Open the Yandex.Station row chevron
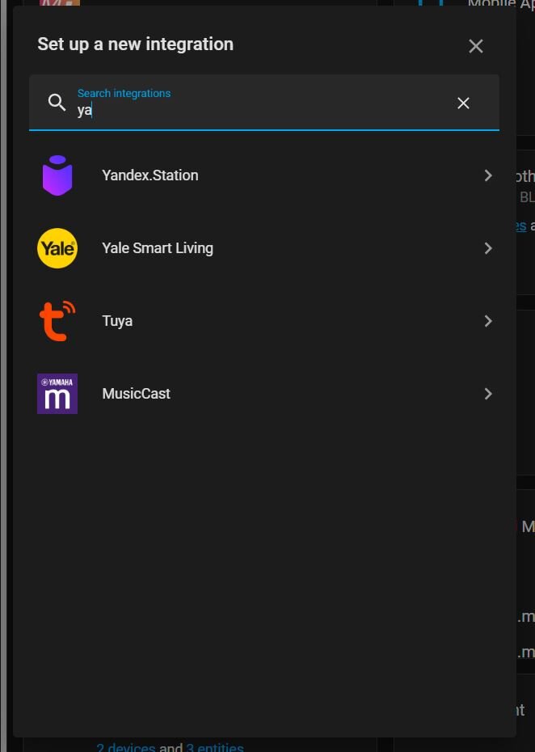The image size is (535, 752). [x=488, y=175]
